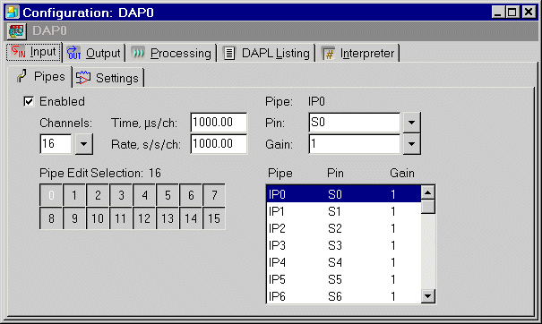The image size is (542, 324).
Task: Toggle the Enabled checkbox
Action: click(29, 101)
